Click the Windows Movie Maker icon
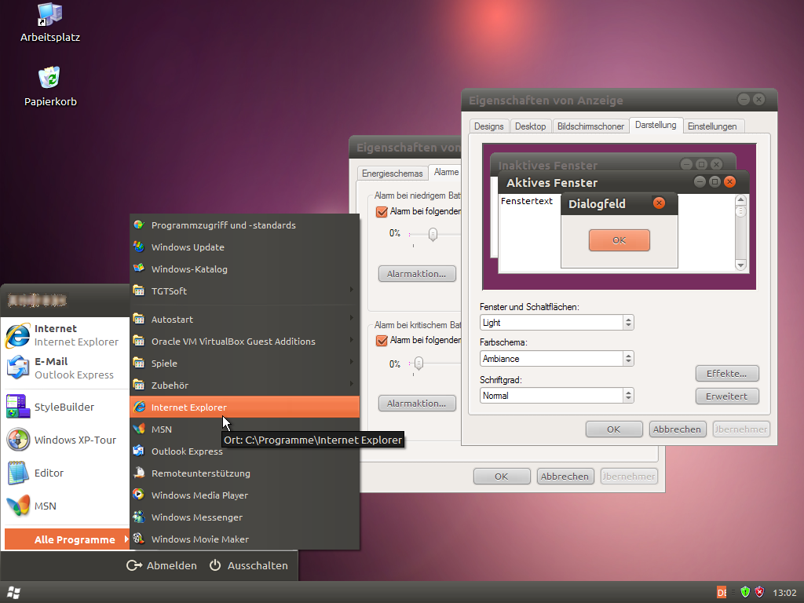The height and width of the screenshot is (603, 804). point(139,539)
